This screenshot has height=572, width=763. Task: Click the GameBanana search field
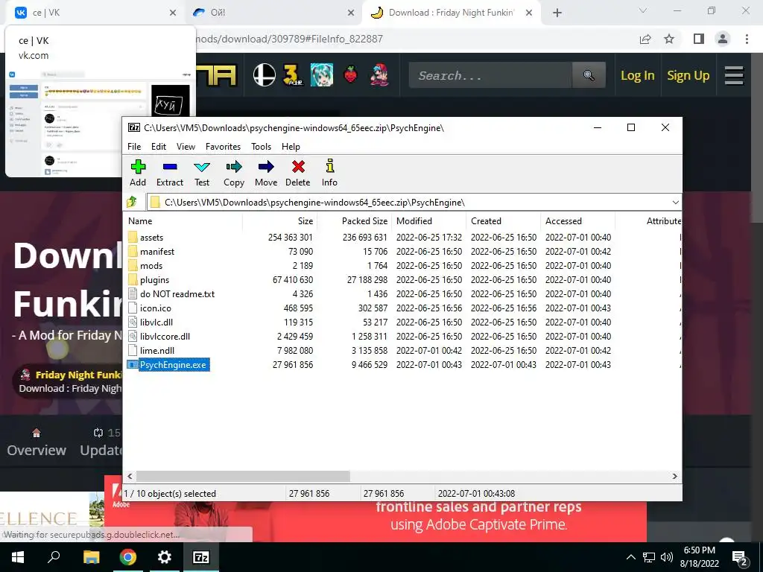490,75
